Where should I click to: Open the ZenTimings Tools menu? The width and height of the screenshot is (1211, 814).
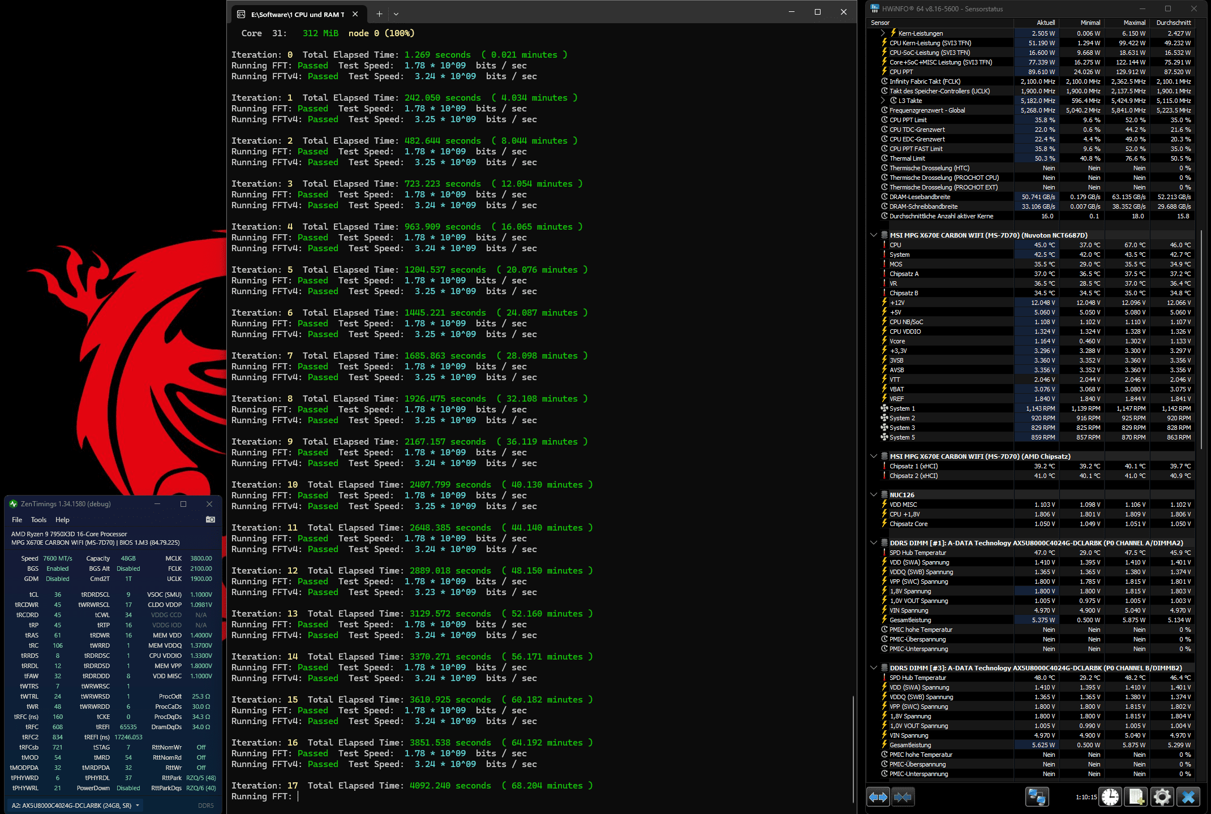click(x=38, y=519)
